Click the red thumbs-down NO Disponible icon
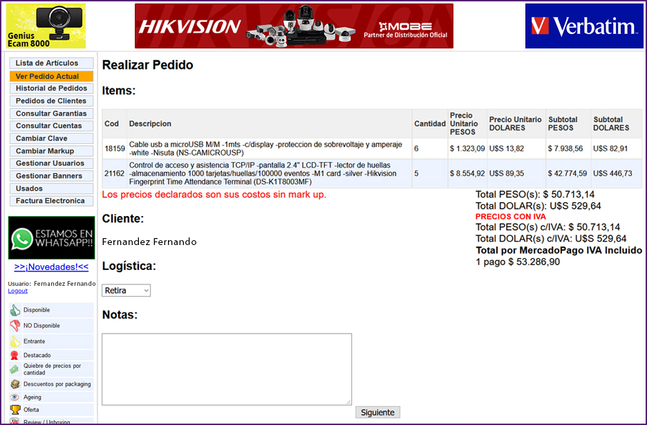The image size is (647, 425). [15, 326]
